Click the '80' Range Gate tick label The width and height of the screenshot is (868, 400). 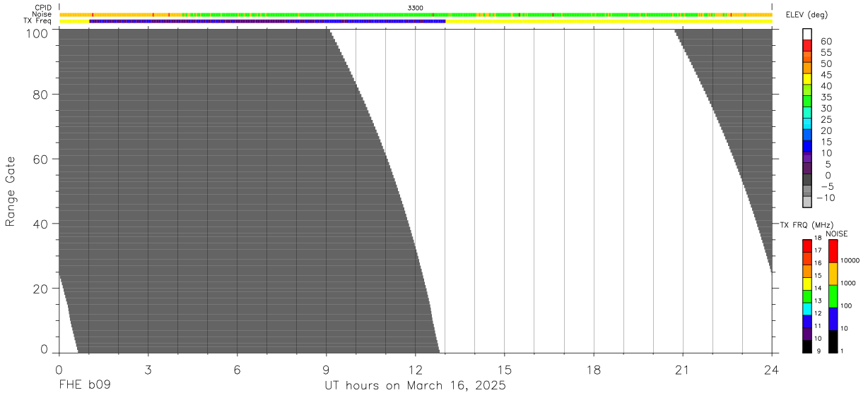tap(39, 94)
